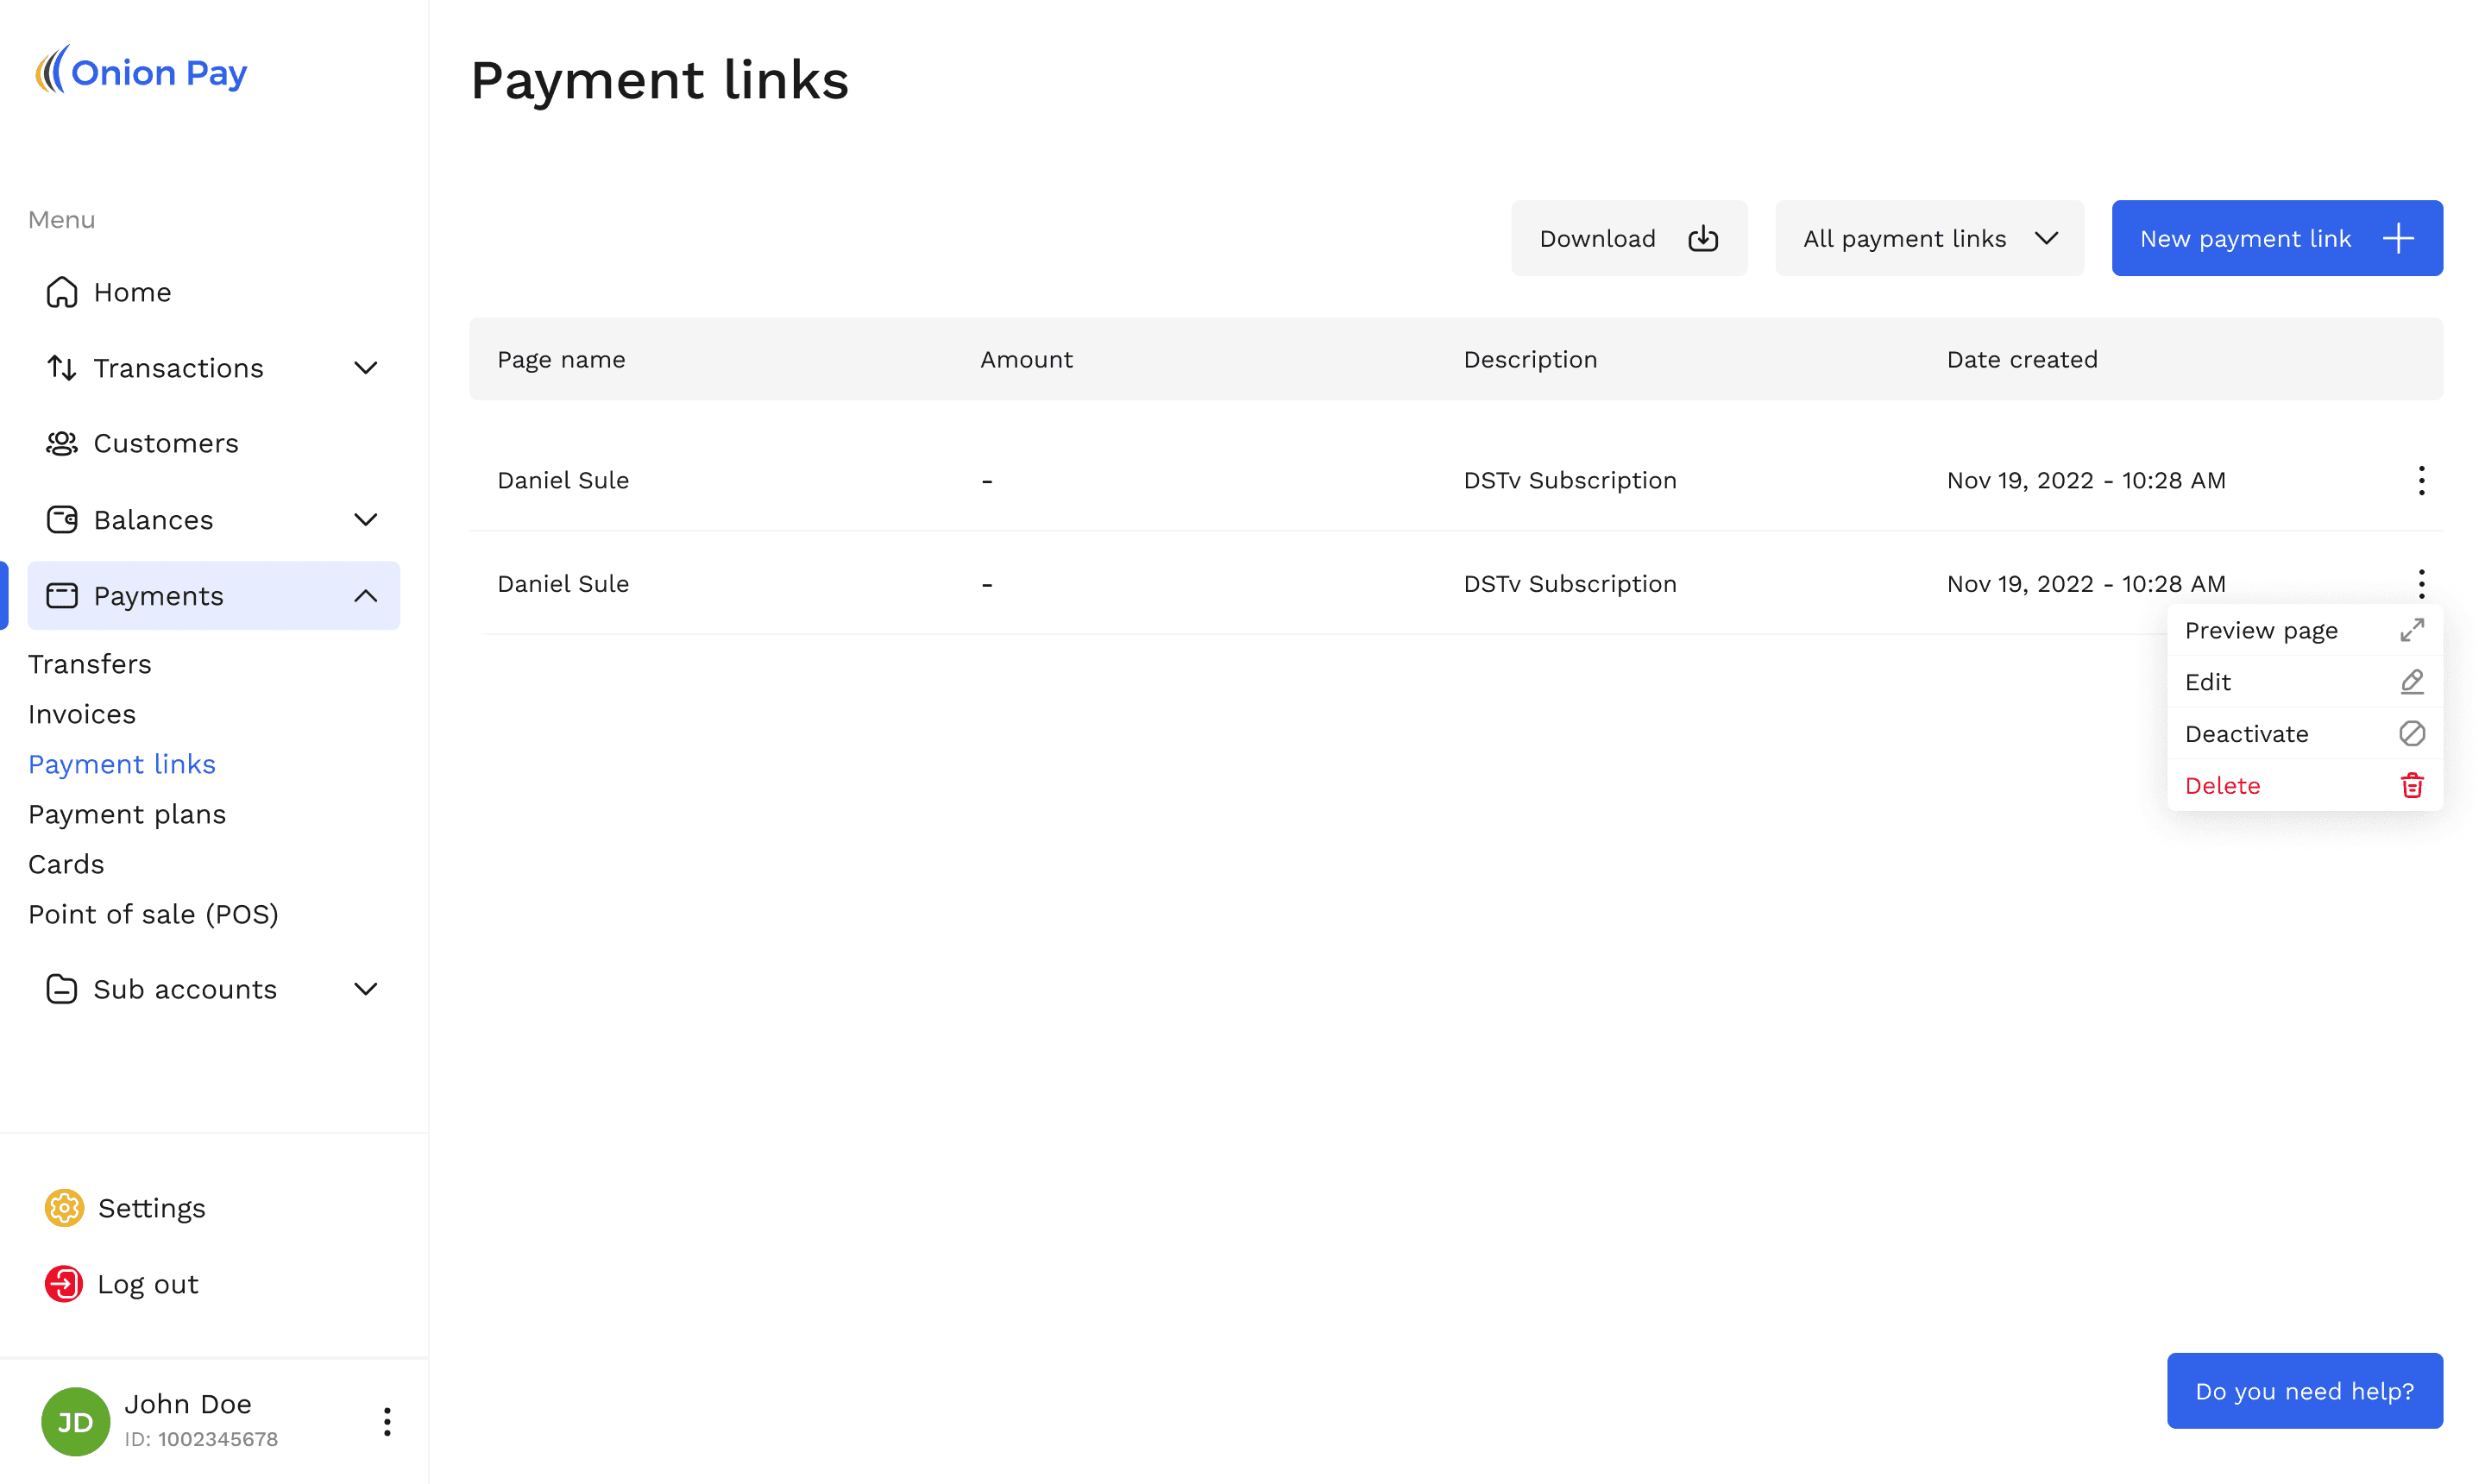Click the Amount column header
The height and width of the screenshot is (1484, 2485).
point(1026,359)
